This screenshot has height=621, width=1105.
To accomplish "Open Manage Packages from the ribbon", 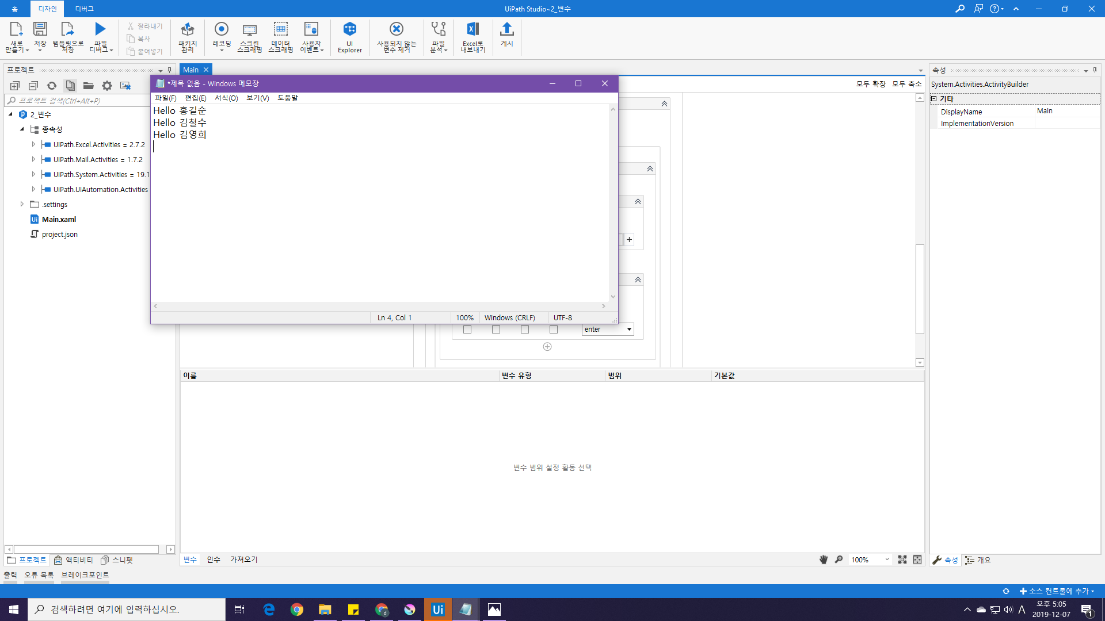I will 188,30.
